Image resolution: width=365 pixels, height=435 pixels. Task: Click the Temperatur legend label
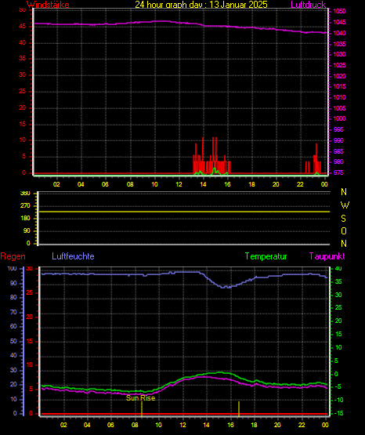tap(266, 256)
